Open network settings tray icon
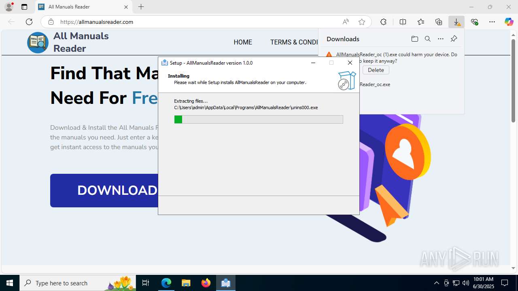Image resolution: width=518 pixels, height=291 pixels. (456, 283)
